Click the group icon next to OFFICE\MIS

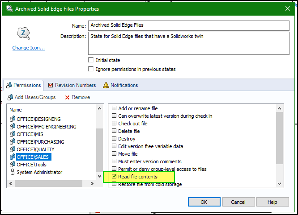click(13, 134)
